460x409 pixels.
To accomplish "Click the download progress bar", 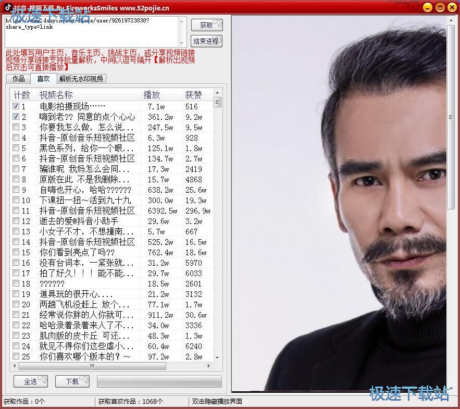I will click(x=159, y=381).
